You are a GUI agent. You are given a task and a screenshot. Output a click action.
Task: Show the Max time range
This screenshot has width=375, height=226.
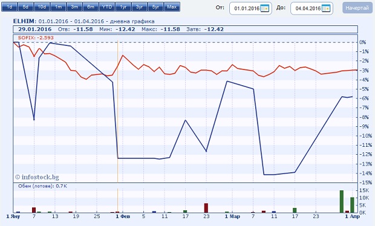point(172,7)
